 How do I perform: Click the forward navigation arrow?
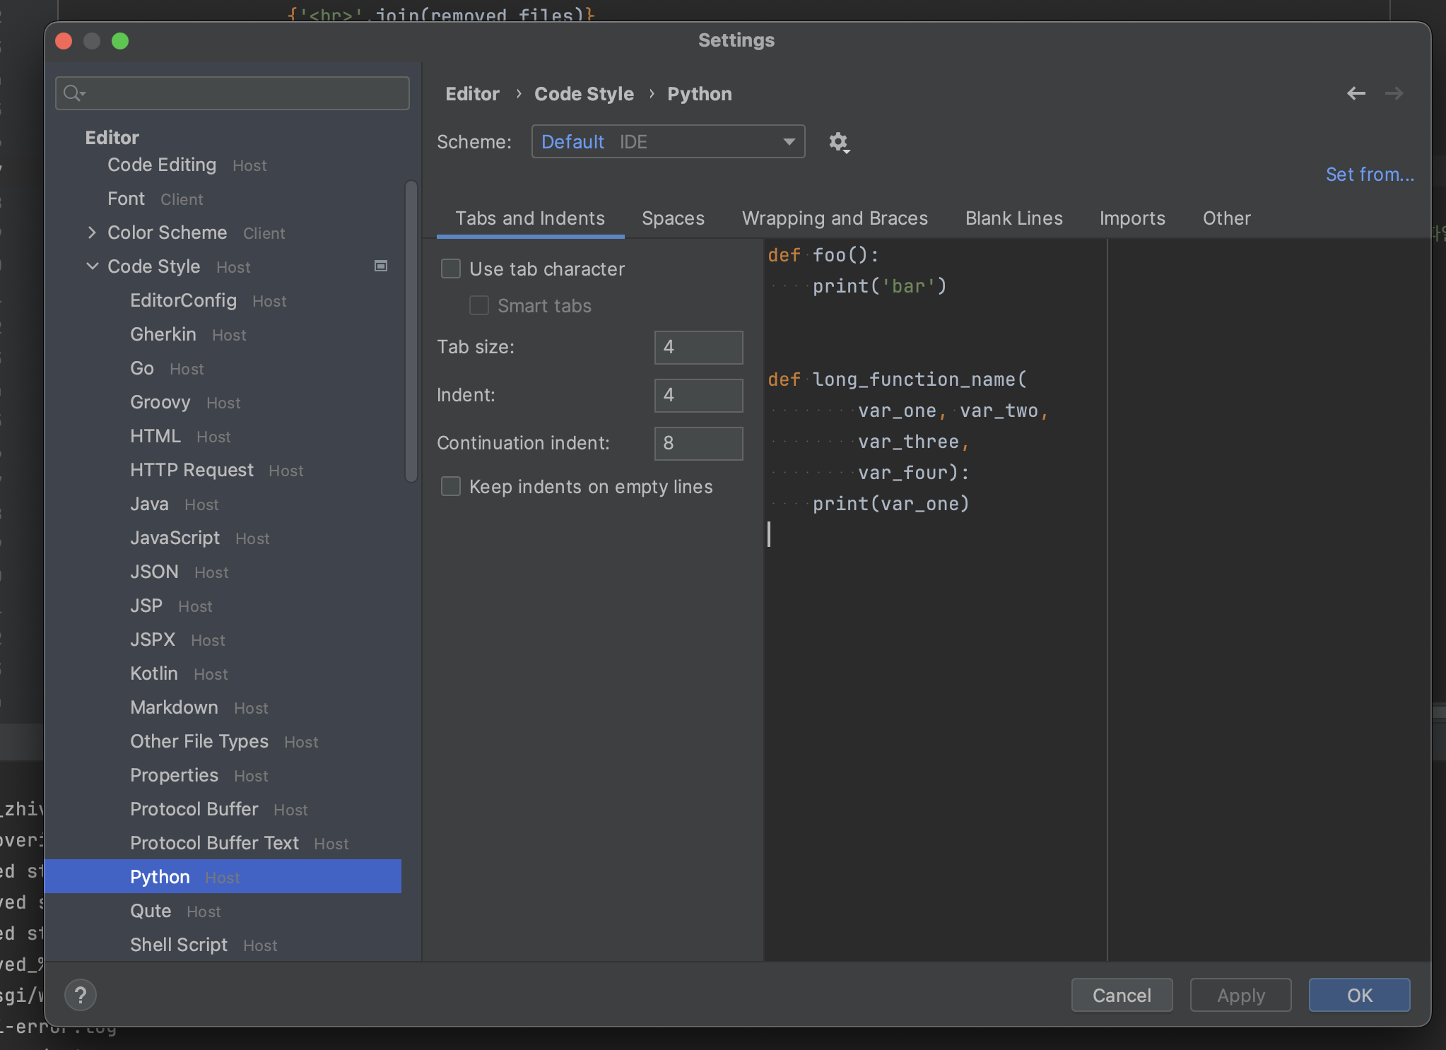point(1394,93)
